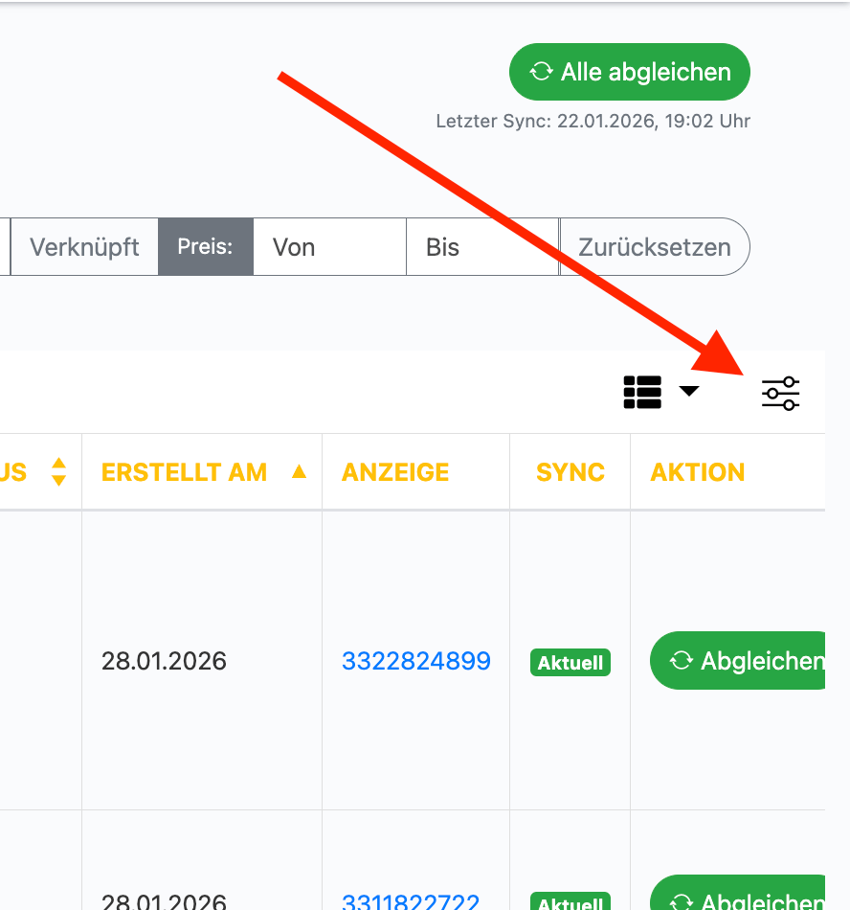
Task: Expand the view mode dropdown caret
Action: 689,391
